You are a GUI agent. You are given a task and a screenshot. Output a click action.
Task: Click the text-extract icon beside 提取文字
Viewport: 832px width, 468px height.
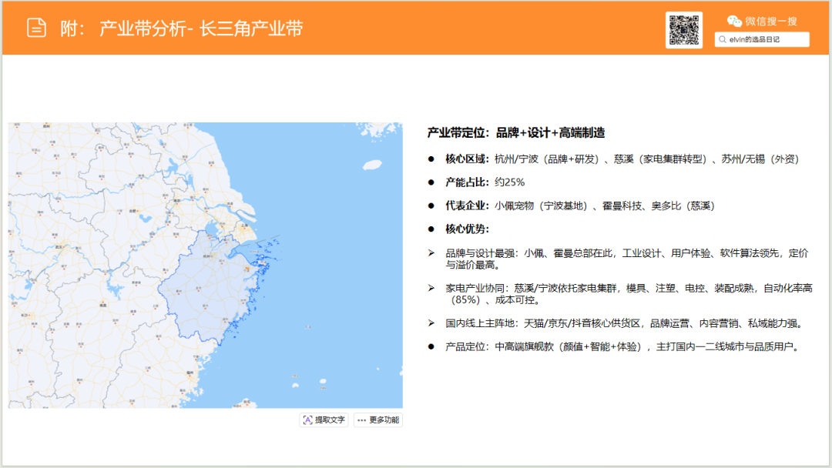(x=307, y=420)
